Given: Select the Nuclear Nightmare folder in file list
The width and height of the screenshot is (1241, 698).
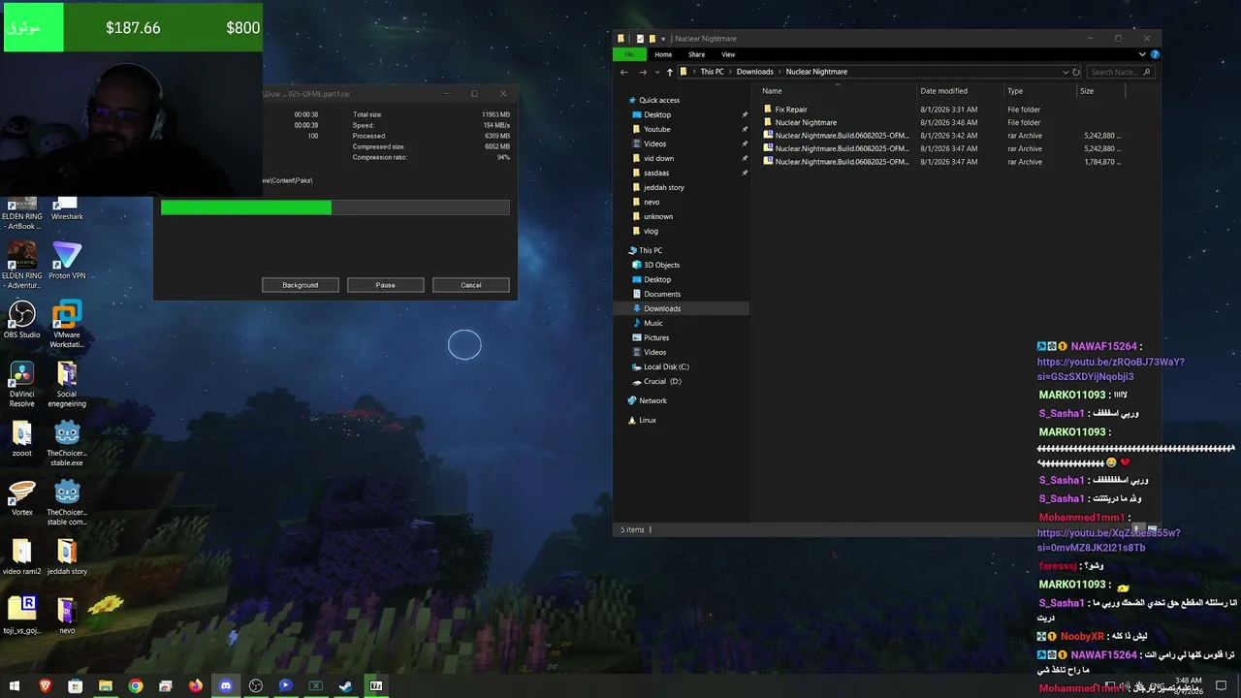Looking at the screenshot, I should [x=806, y=123].
